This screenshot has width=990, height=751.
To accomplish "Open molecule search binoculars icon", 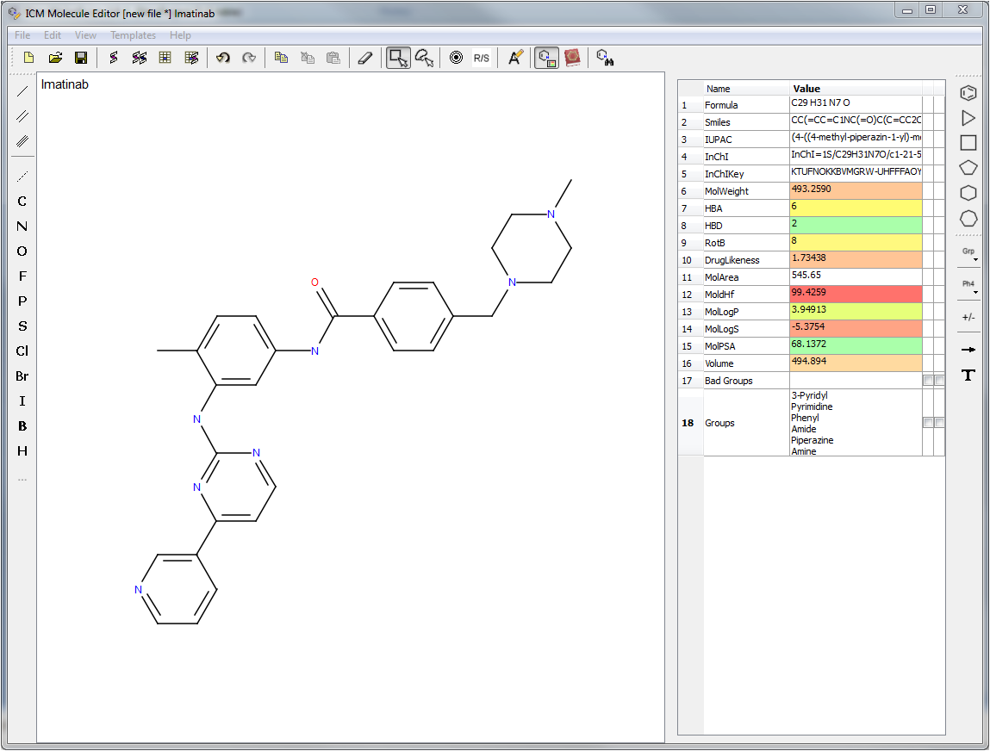I will point(605,58).
